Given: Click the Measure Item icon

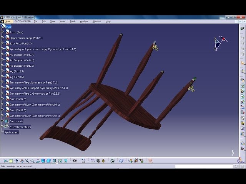Looking at the screenshot, I should coord(98,161).
